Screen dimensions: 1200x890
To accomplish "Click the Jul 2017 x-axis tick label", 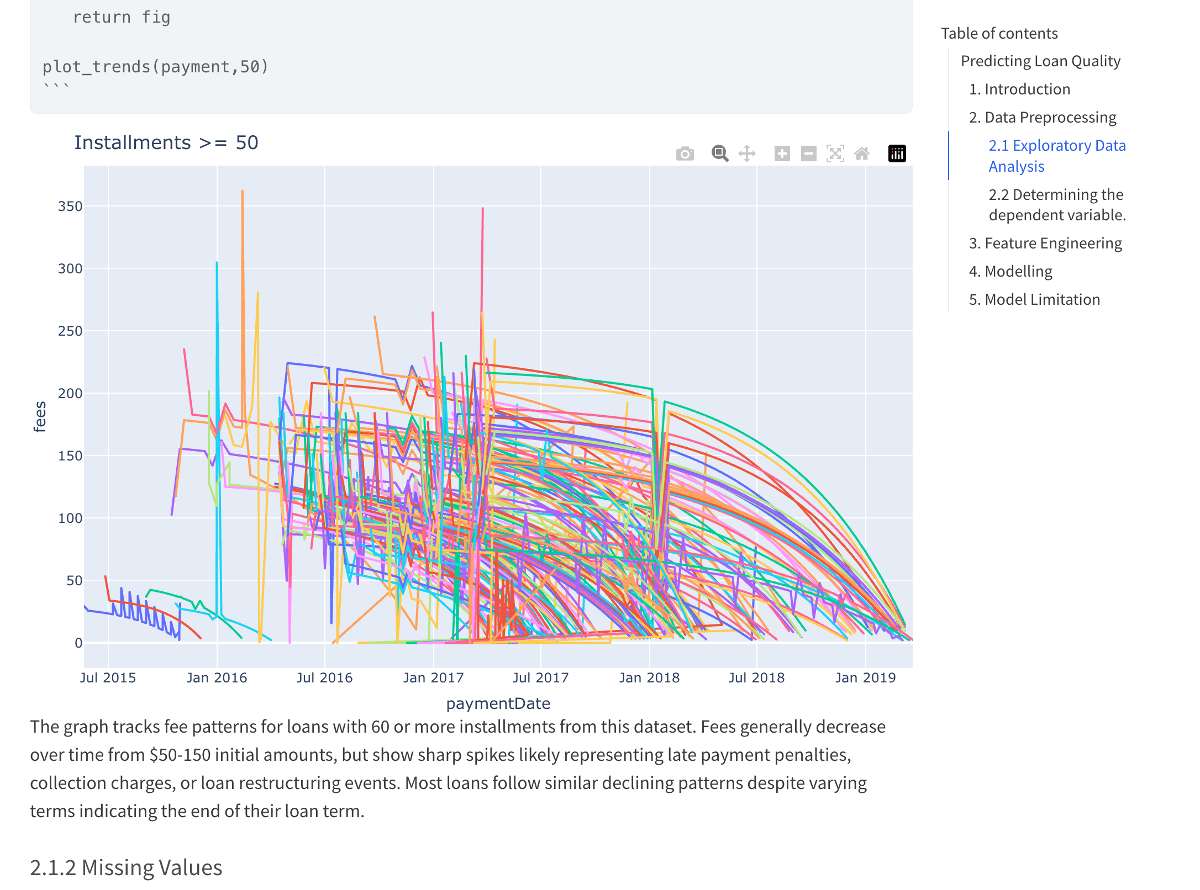I will (x=540, y=678).
